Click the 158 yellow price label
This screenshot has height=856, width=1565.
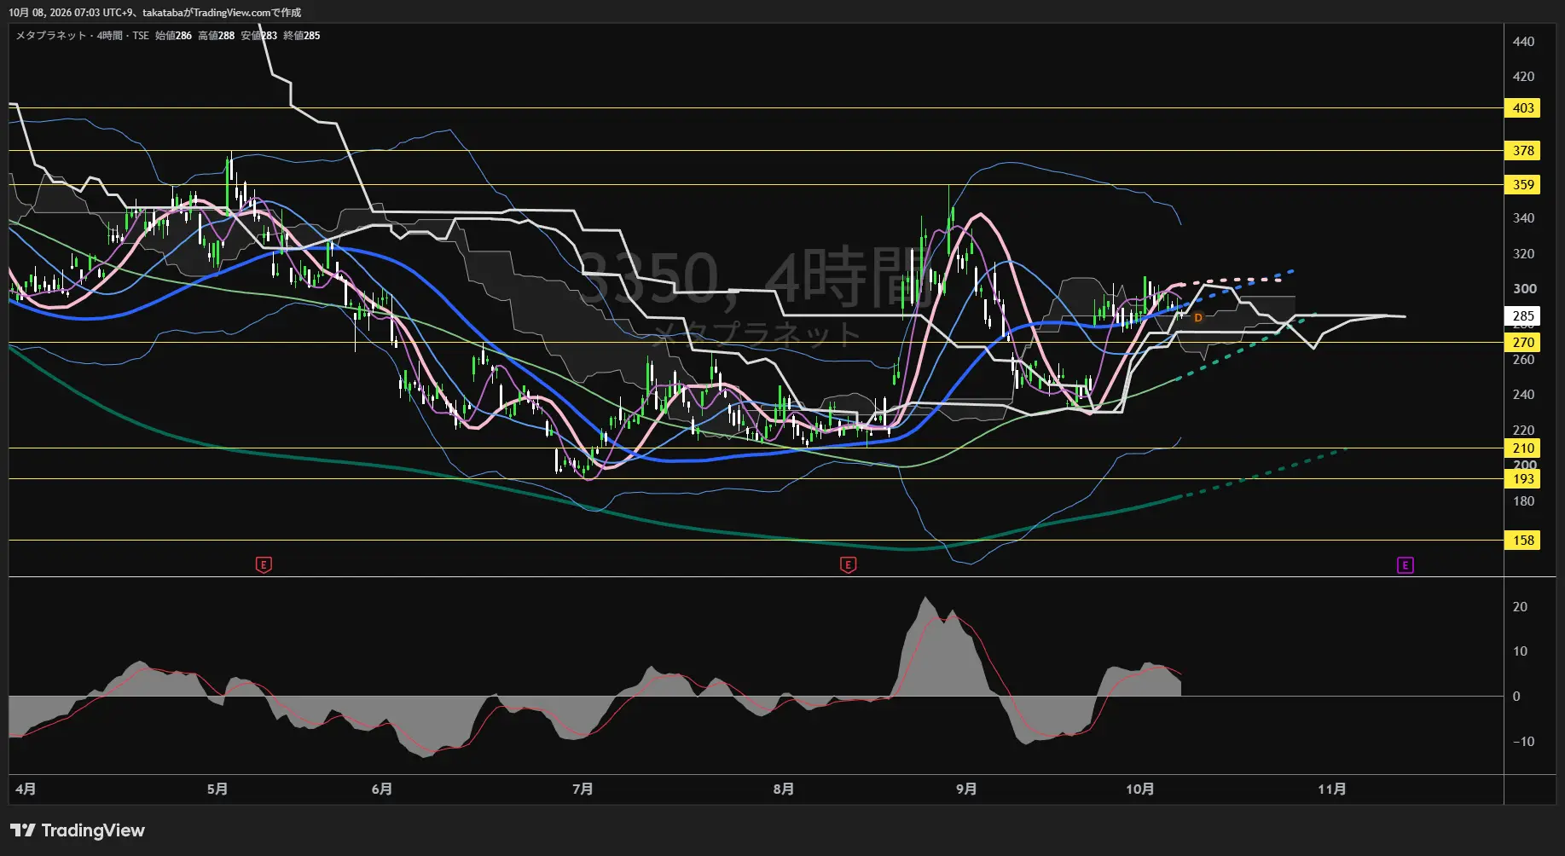click(1523, 541)
